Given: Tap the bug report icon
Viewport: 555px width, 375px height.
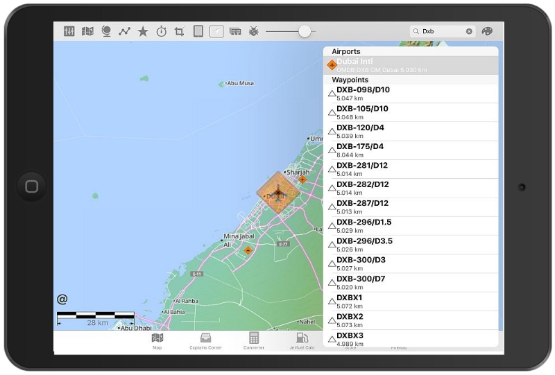Looking at the screenshot, I should [253, 31].
